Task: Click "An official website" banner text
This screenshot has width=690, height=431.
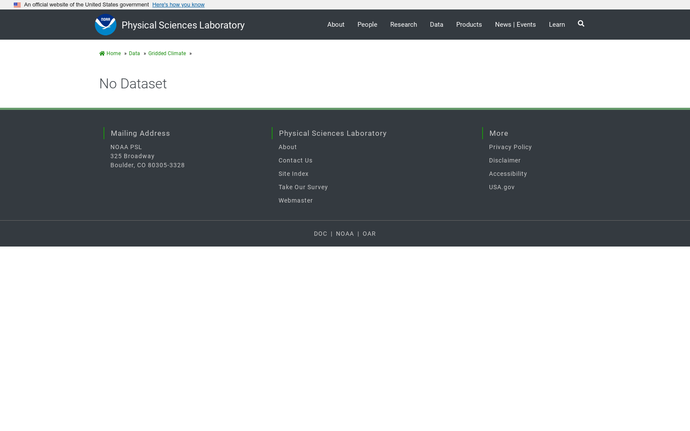Action: point(86,5)
